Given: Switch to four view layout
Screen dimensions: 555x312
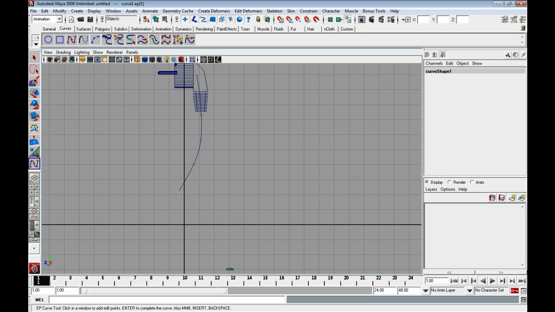Looking at the screenshot, I should pyautogui.click(x=34, y=190).
